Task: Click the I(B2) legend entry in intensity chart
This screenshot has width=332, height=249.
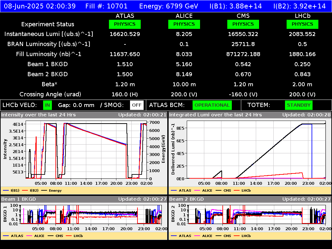Action: [30, 191]
